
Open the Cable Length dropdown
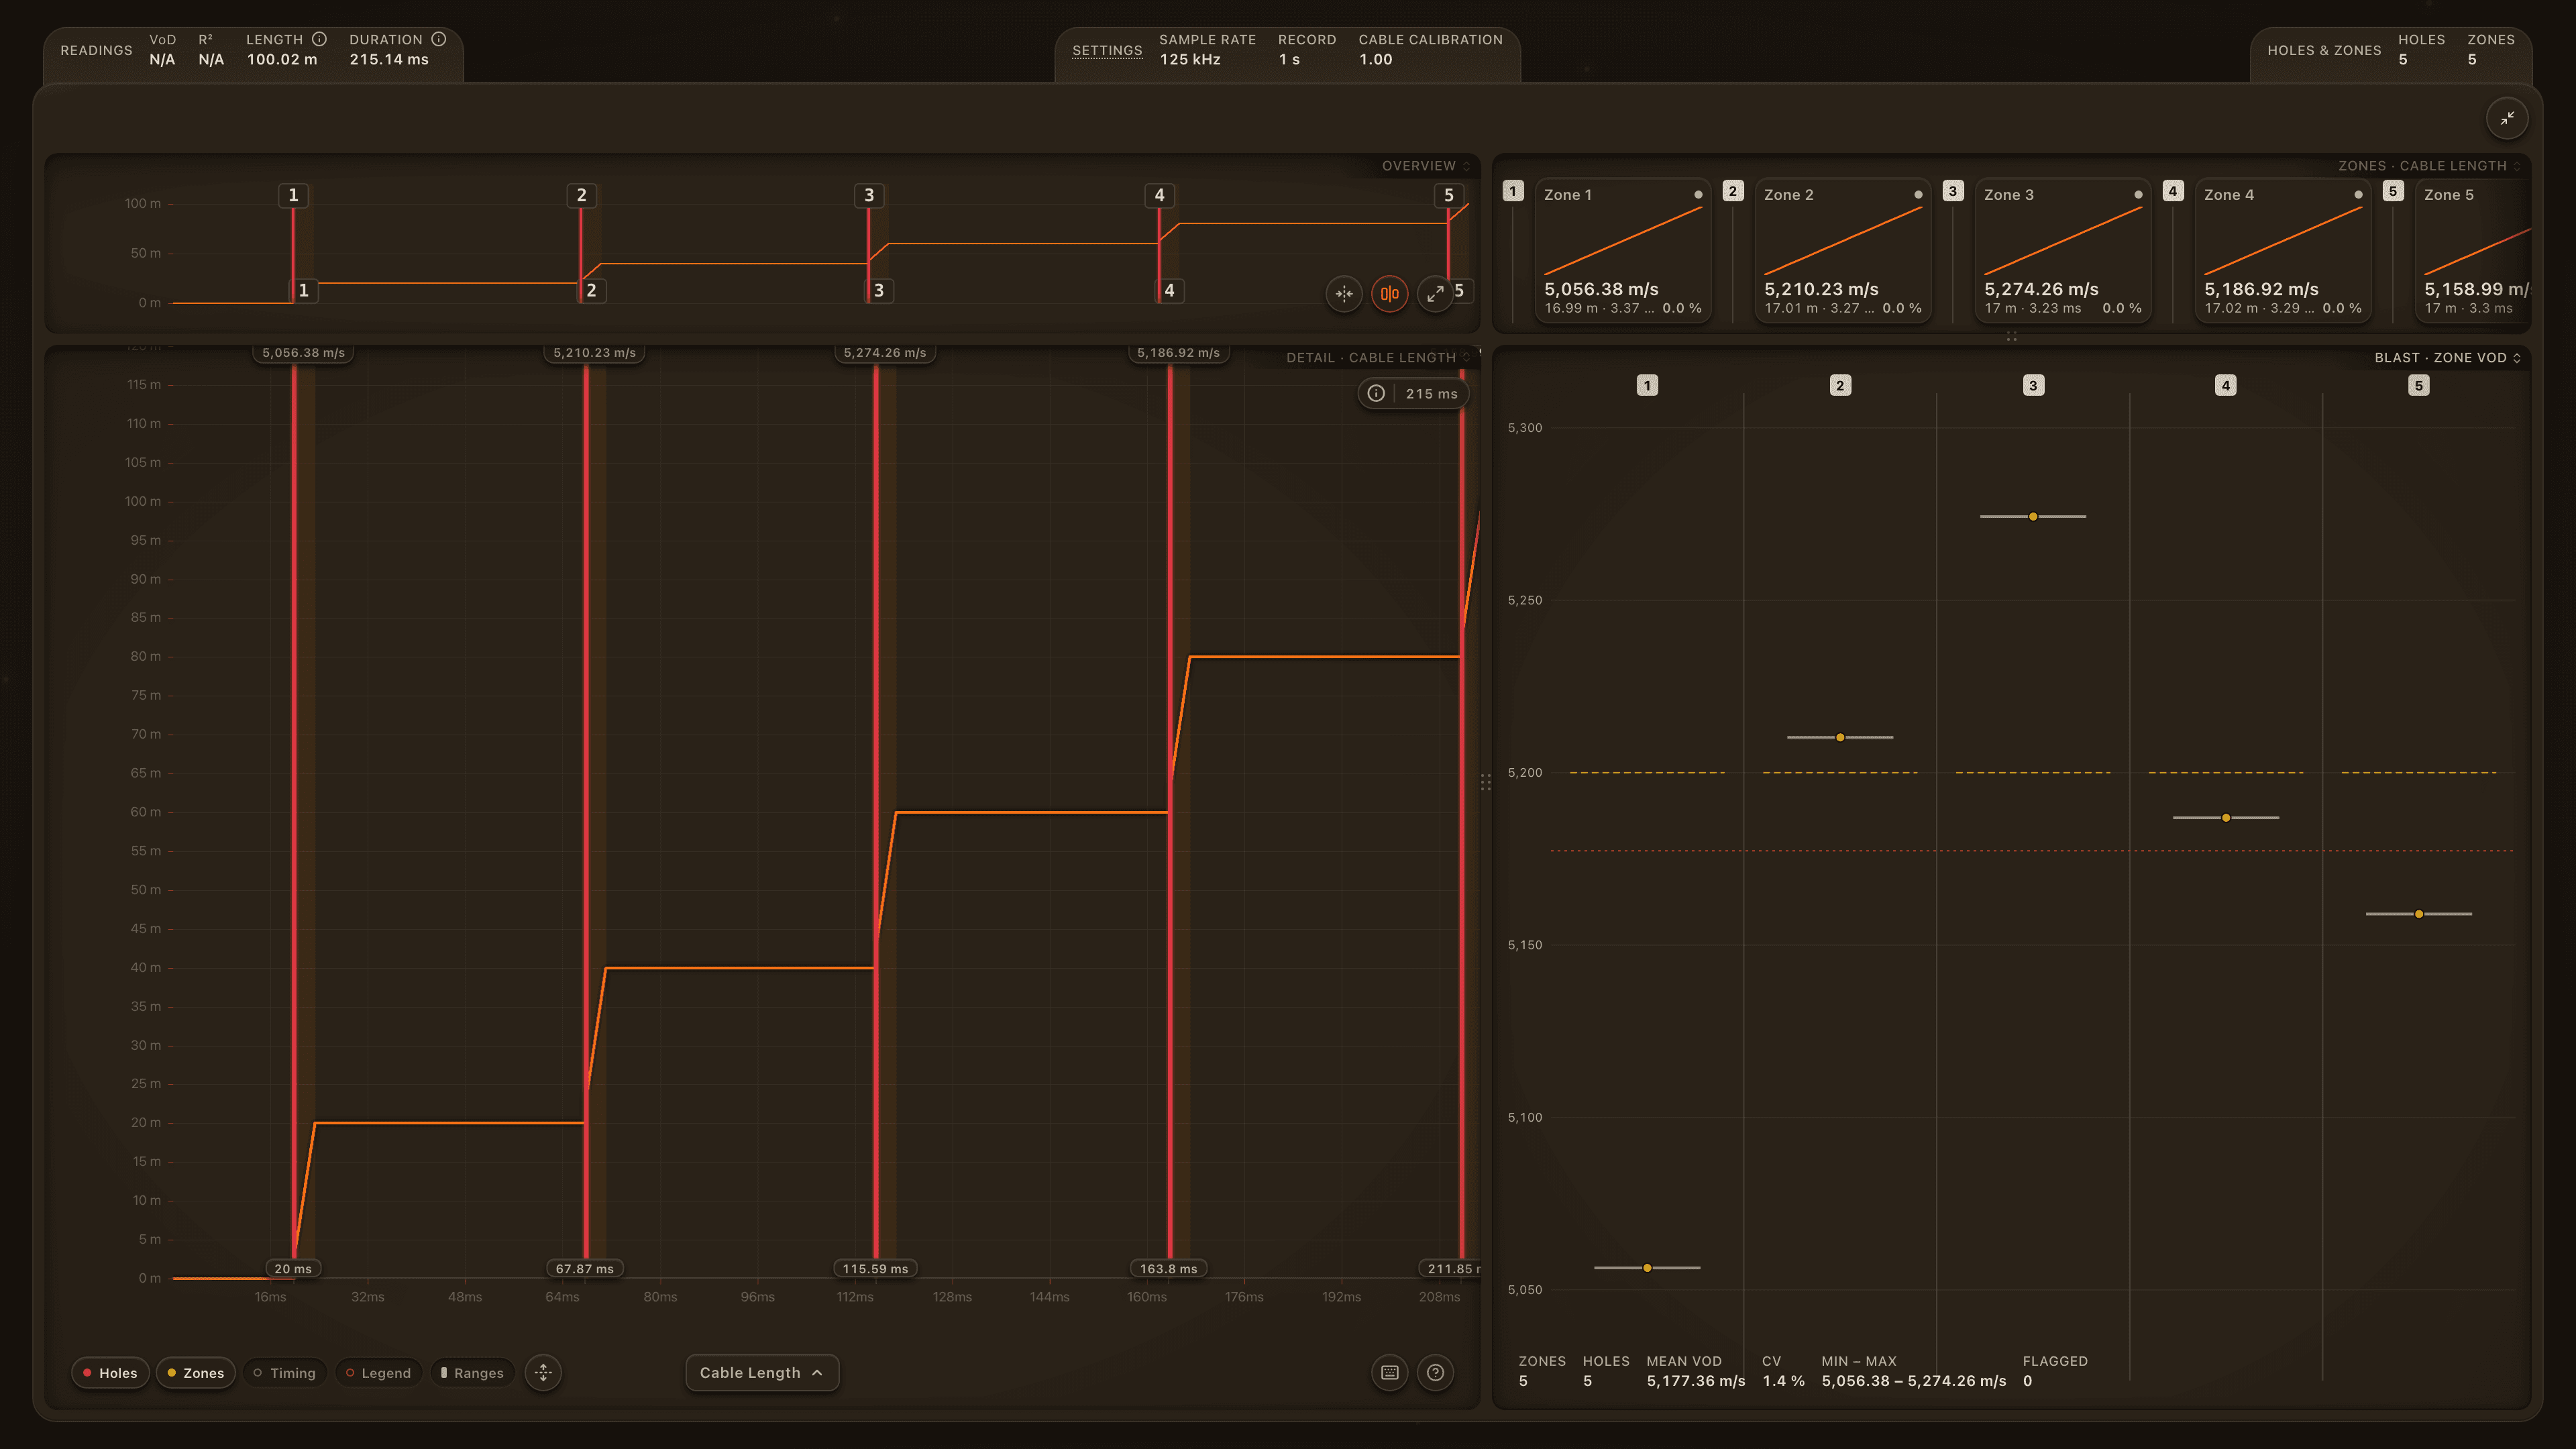click(x=762, y=1373)
